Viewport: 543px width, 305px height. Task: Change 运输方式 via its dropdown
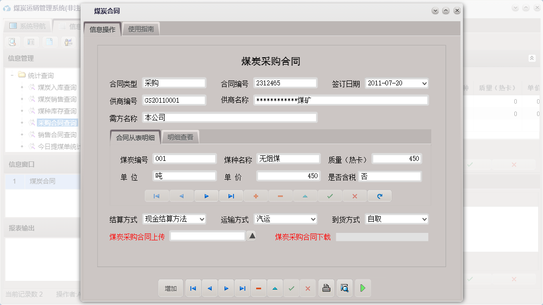point(313,219)
